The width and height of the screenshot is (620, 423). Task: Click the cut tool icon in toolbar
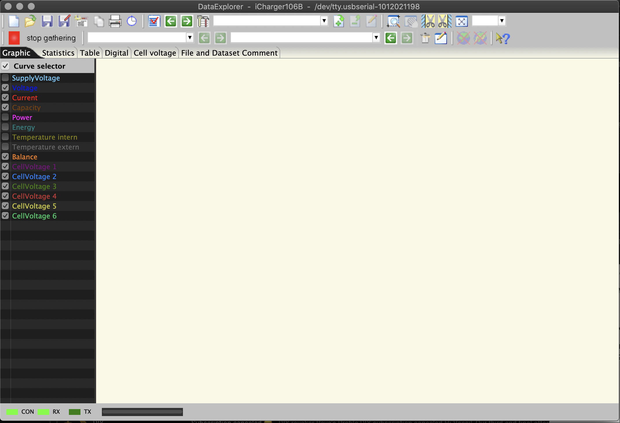click(430, 21)
